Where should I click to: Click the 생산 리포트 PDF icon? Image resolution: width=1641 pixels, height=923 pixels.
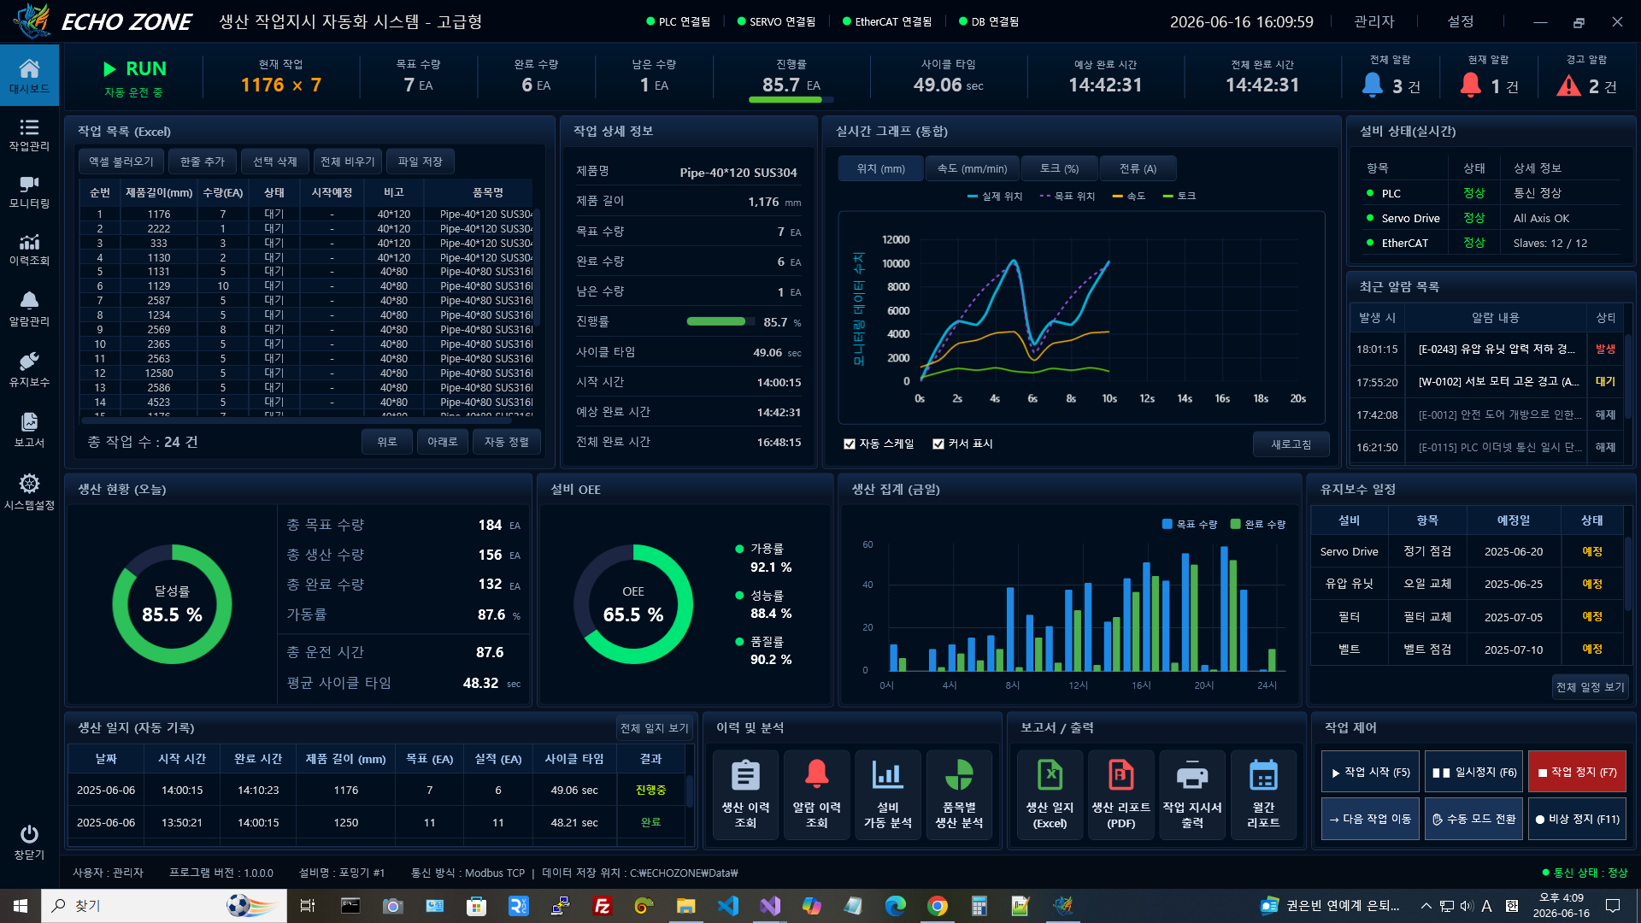pos(1120,775)
